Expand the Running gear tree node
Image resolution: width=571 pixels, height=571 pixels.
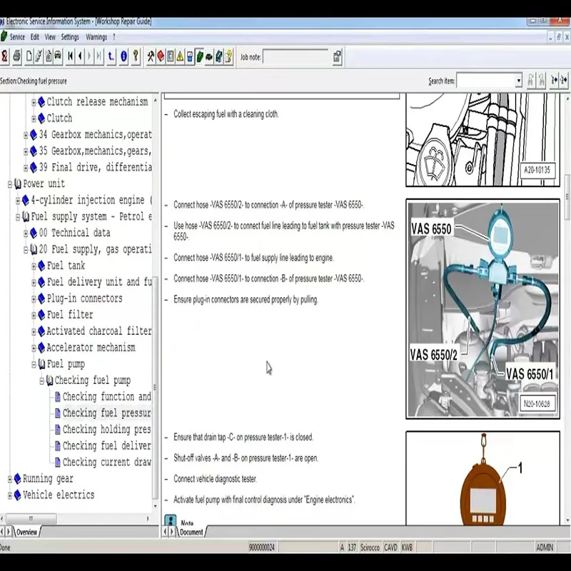[x=10, y=479]
